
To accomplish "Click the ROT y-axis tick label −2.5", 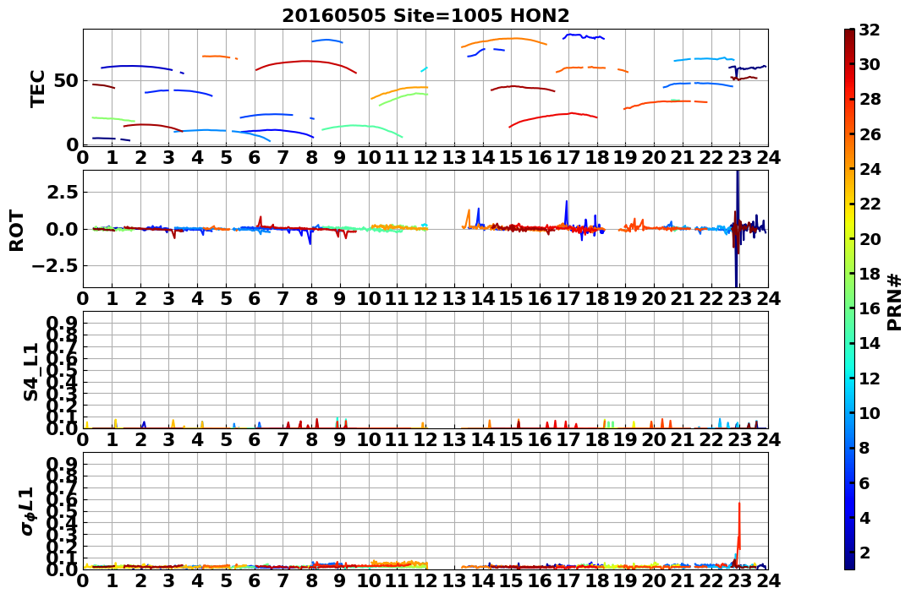I will tap(55, 266).
